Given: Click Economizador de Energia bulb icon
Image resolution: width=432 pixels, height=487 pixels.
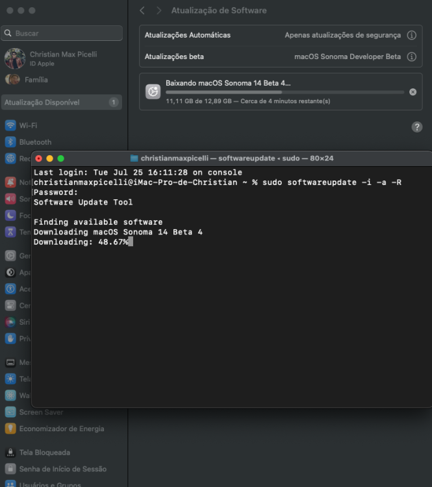Looking at the screenshot, I should point(10,429).
